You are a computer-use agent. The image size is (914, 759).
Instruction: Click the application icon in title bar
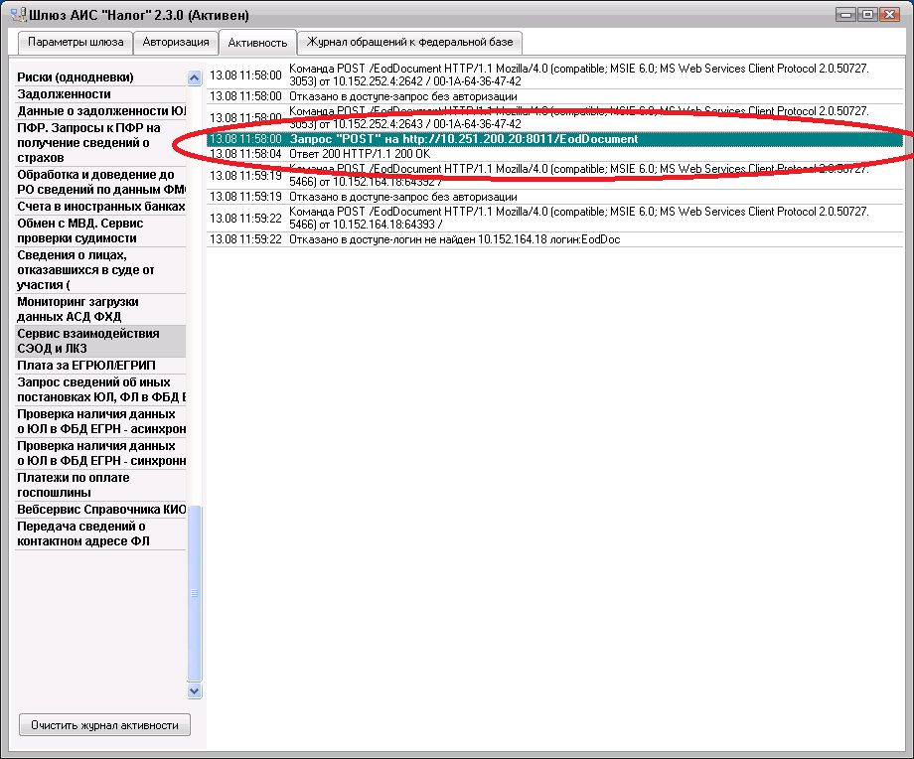pyautogui.click(x=17, y=15)
